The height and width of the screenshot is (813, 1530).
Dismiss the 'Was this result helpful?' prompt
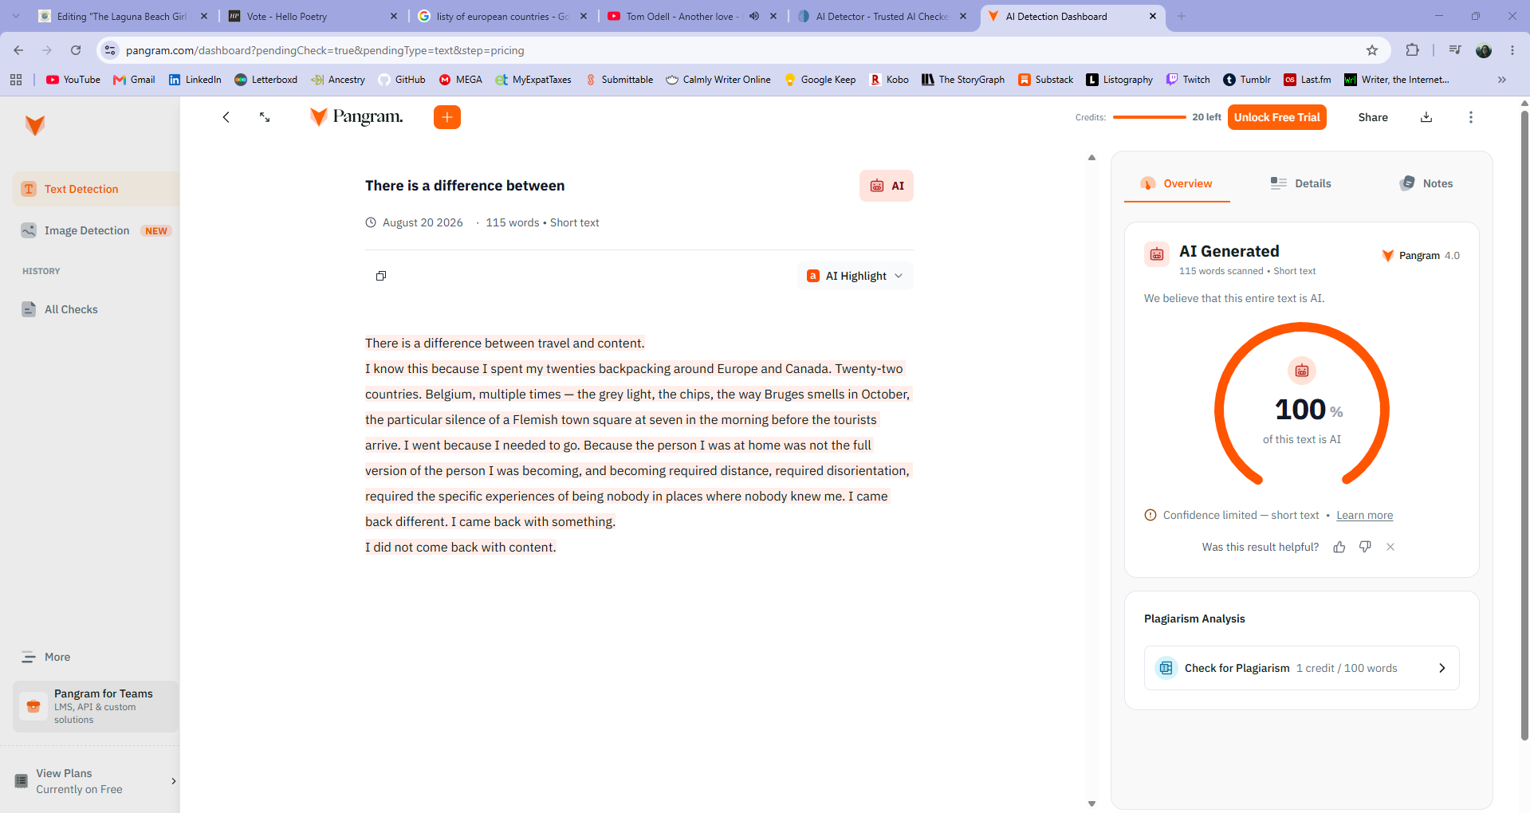(1390, 547)
